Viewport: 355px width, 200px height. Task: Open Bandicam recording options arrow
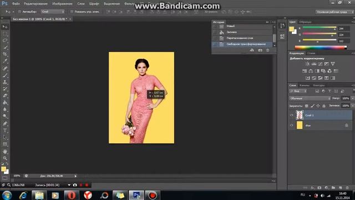69,185
